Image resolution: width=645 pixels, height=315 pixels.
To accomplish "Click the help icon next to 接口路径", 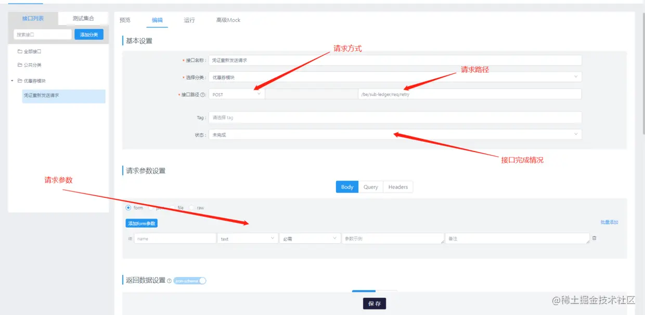I will click(203, 95).
